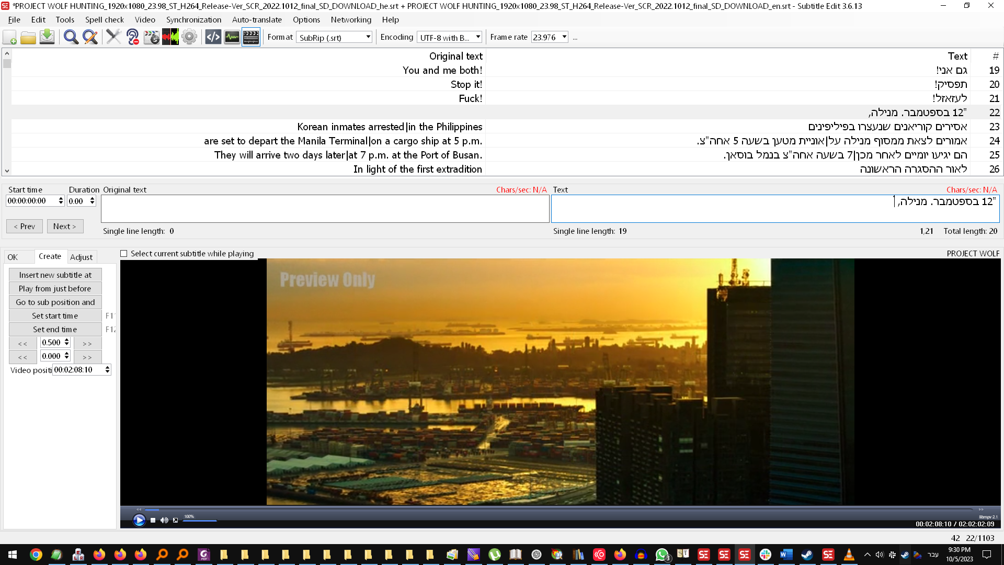The width and height of the screenshot is (1004, 565).
Task: Enable Select current subtitle while playing
Action: pyautogui.click(x=123, y=253)
